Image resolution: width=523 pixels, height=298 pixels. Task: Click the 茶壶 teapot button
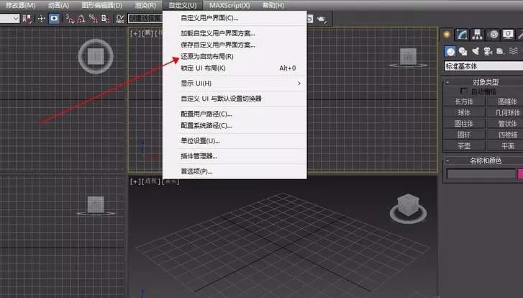464,146
